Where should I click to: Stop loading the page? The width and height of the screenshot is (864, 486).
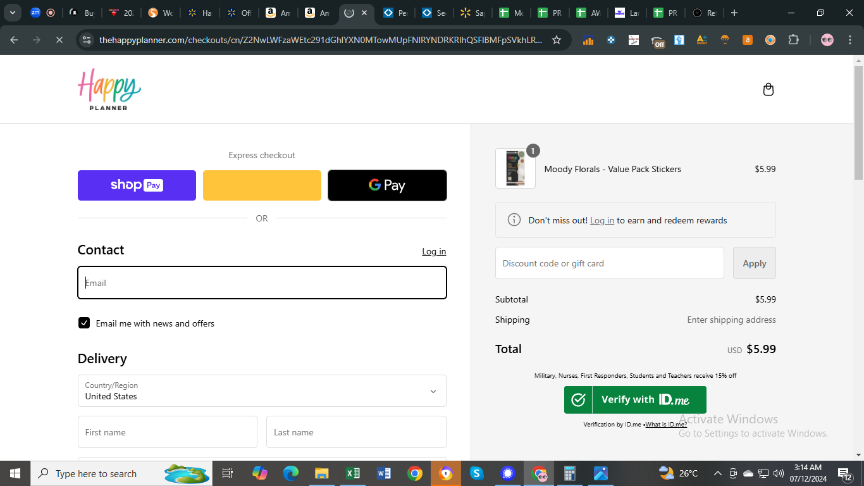(x=59, y=40)
